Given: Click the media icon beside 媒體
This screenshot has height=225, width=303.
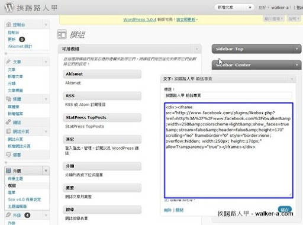Looking at the screenshot, I should pos(9,99).
